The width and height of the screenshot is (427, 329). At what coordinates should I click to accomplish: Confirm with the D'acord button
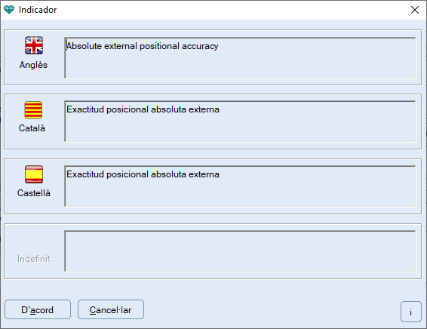38,309
